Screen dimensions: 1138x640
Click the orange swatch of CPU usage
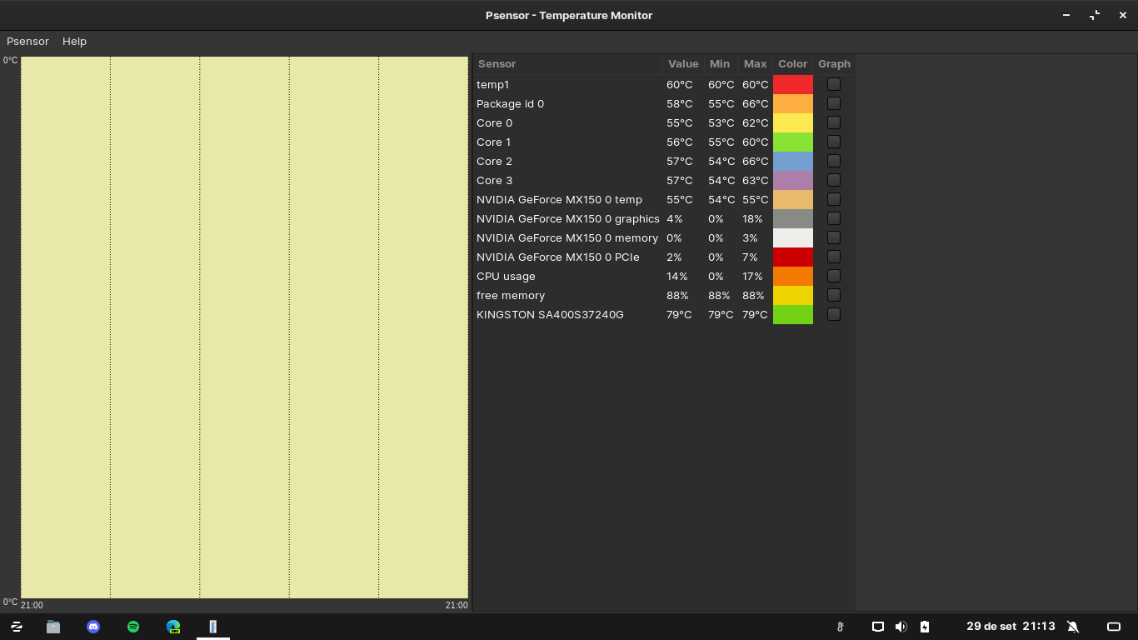point(793,276)
